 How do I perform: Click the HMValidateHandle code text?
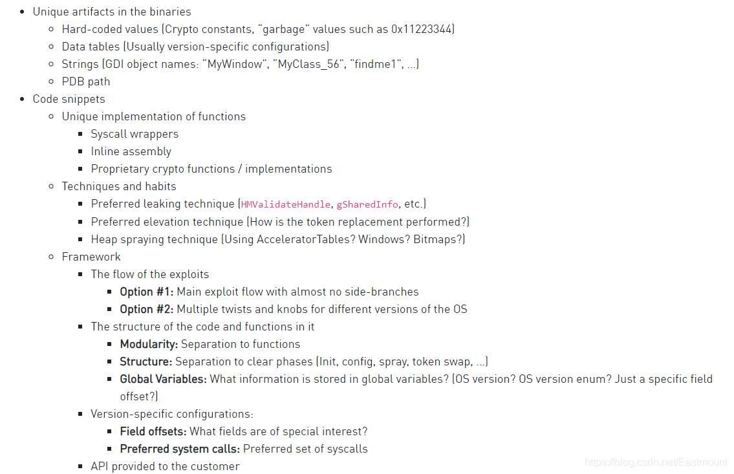[286, 204]
